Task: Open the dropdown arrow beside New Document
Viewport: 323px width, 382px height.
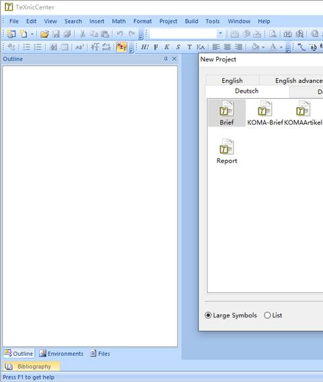Action: point(32,34)
